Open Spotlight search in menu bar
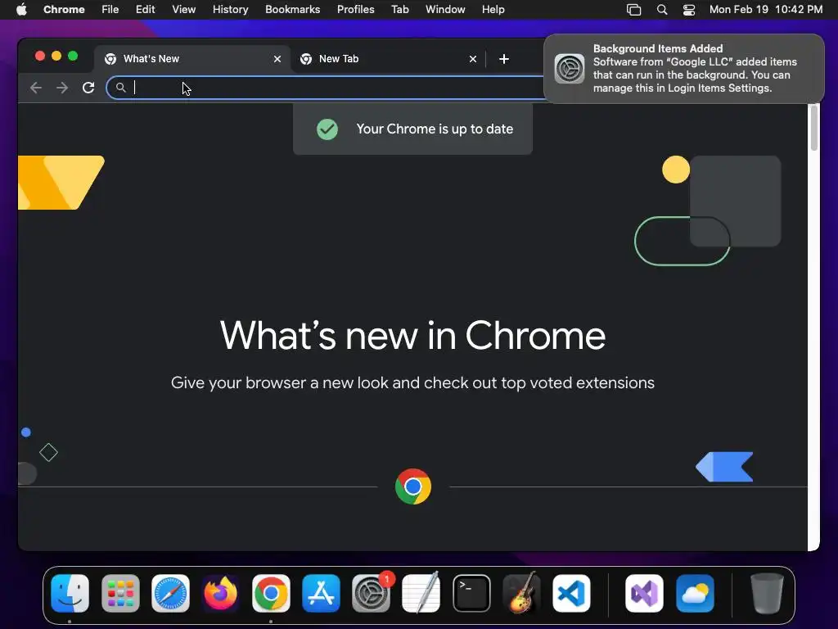Viewport: 838px width, 629px height. (661, 10)
